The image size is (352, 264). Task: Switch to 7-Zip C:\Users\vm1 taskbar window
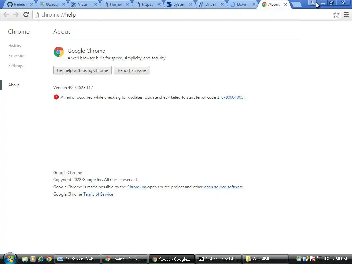tap(219, 259)
